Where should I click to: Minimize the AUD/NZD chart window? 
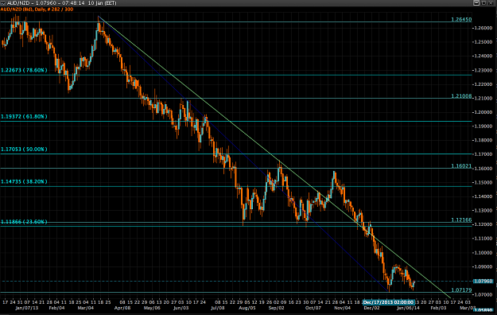tap(476, 3)
